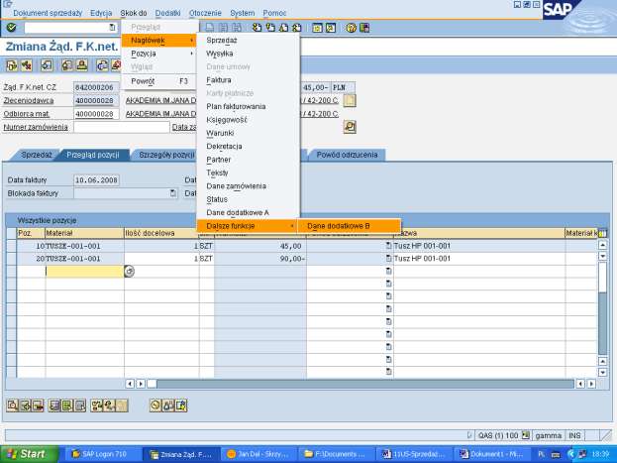Click the Select all items icon

[x=53, y=405]
